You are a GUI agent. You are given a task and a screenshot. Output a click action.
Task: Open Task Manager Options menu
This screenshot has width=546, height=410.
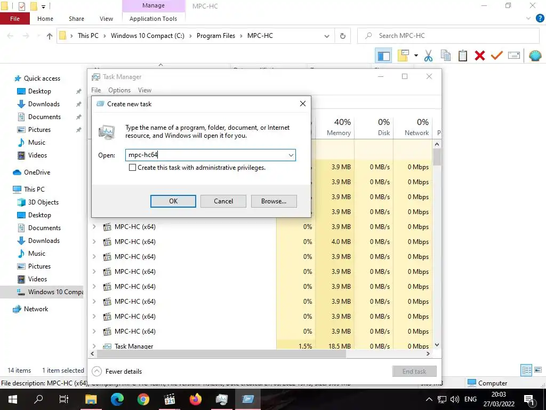(119, 90)
